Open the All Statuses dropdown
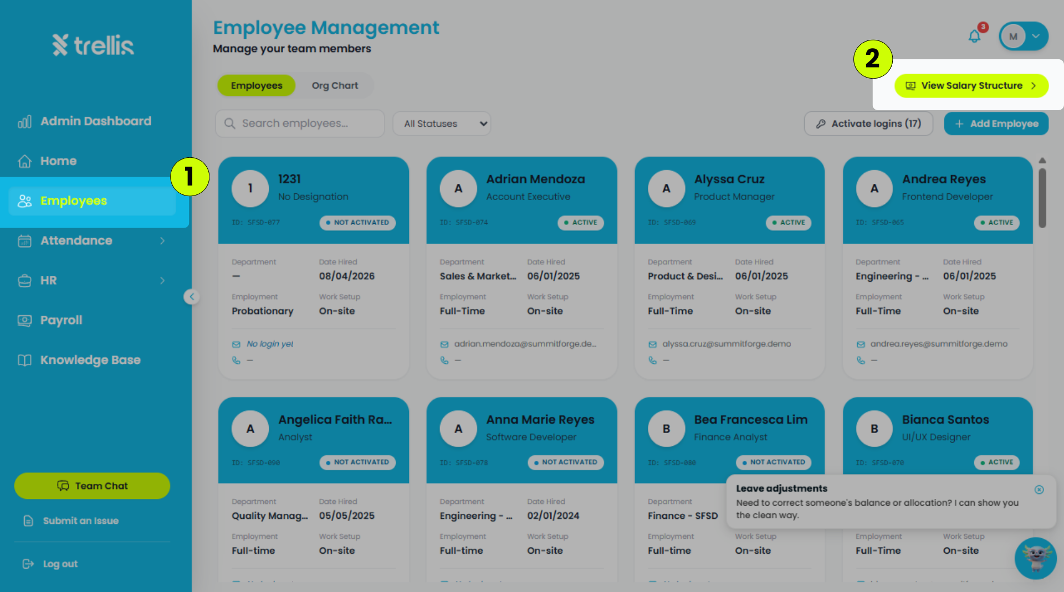 (x=442, y=123)
